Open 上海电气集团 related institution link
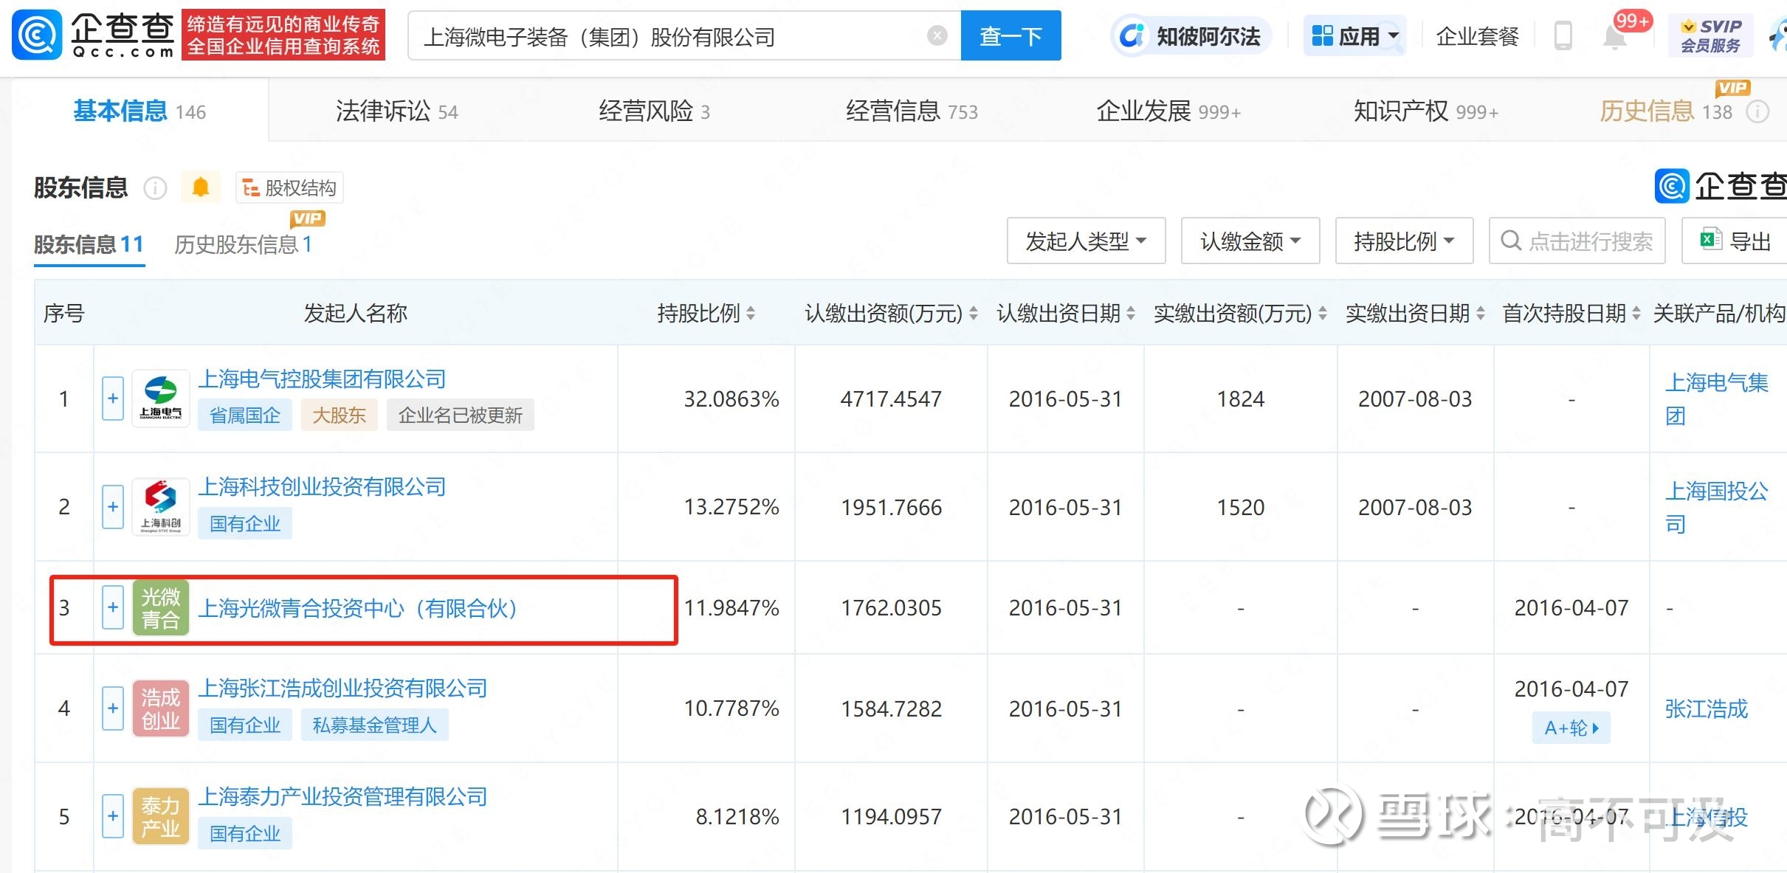Image resolution: width=1787 pixels, height=873 pixels. pyautogui.click(x=1717, y=398)
